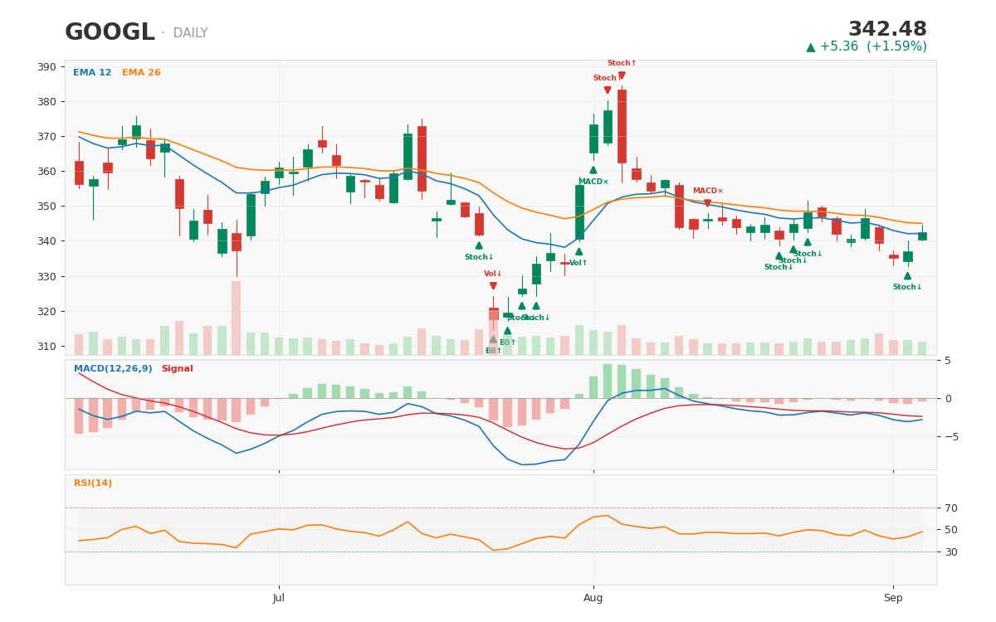This screenshot has width=996, height=622.
Task: Toggle the EMA 12 legend entry
Action: [92, 73]
